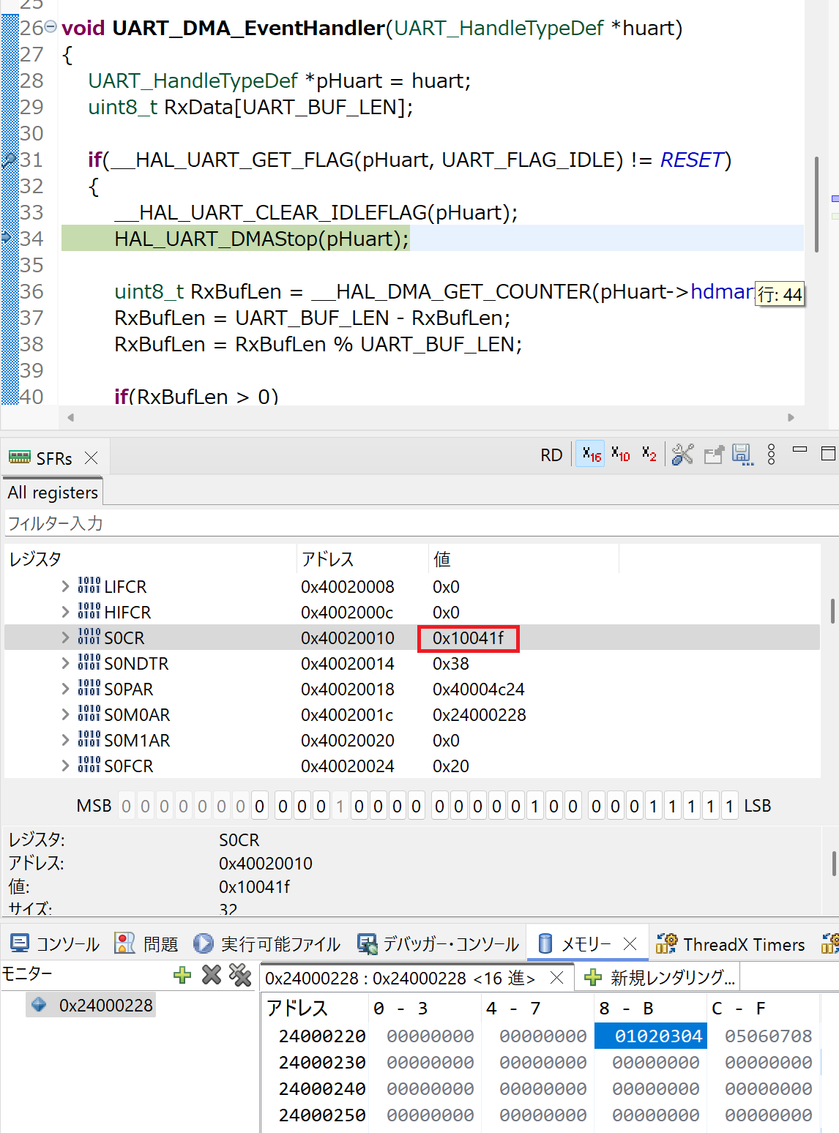The image size is (839, 1133).
Task: Enable hexadecimal display with X16
Action: [589, 454]
